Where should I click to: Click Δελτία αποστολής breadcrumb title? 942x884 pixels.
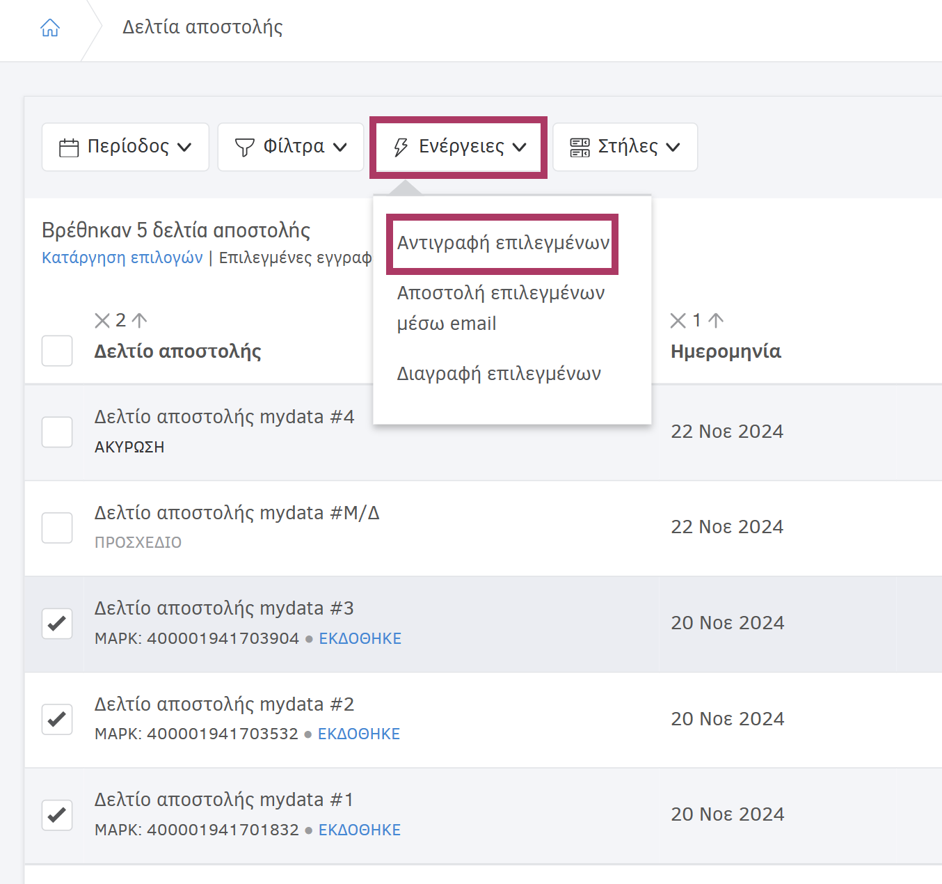(x=202, y=27)
